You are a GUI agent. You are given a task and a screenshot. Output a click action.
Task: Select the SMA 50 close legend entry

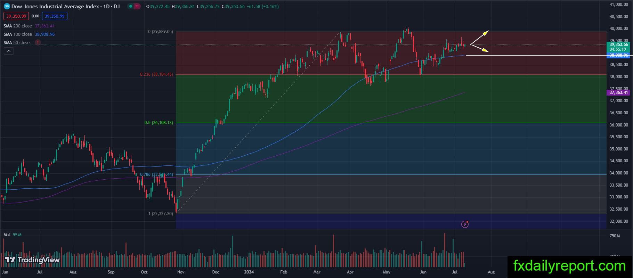(x=17, y=42)
